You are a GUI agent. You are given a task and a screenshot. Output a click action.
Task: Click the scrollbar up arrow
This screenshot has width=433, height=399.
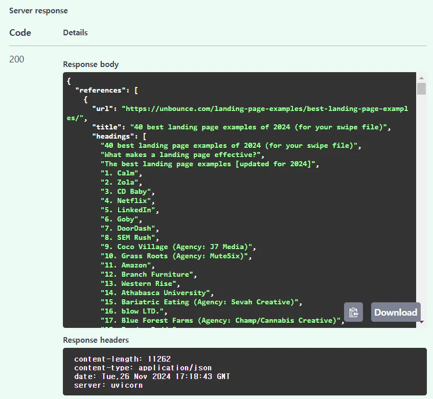coord(421,78)
